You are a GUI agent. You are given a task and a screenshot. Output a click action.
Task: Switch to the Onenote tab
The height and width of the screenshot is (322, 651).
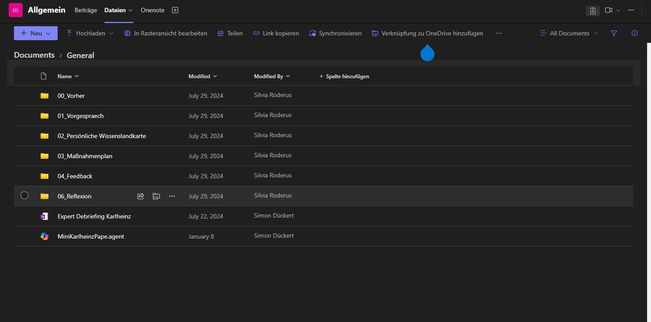(152, 10)
